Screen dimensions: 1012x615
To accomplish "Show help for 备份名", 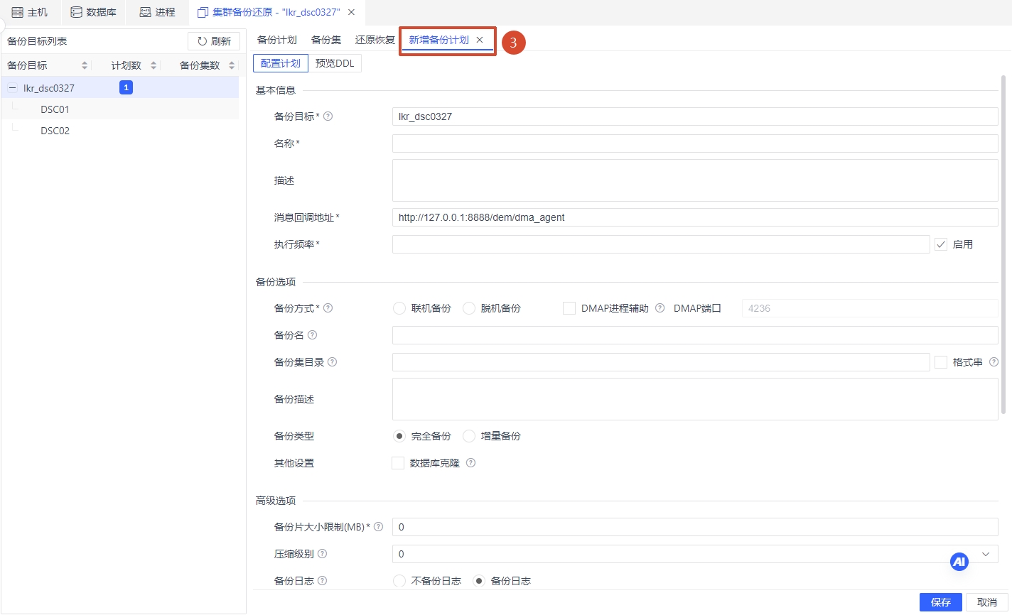I will [312, 335].
